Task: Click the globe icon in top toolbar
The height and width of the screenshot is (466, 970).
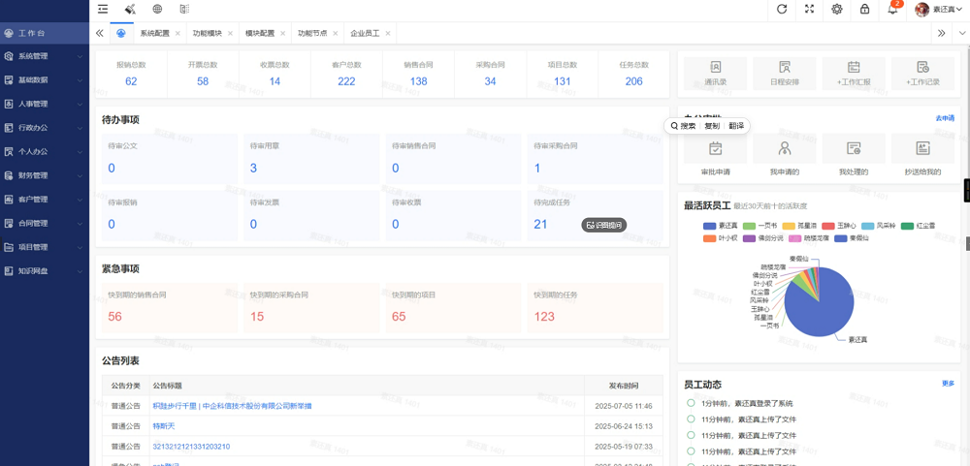Action: pyautogui.click(x=157, y=9)
